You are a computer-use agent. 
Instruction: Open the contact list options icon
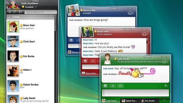click(15, 12)
